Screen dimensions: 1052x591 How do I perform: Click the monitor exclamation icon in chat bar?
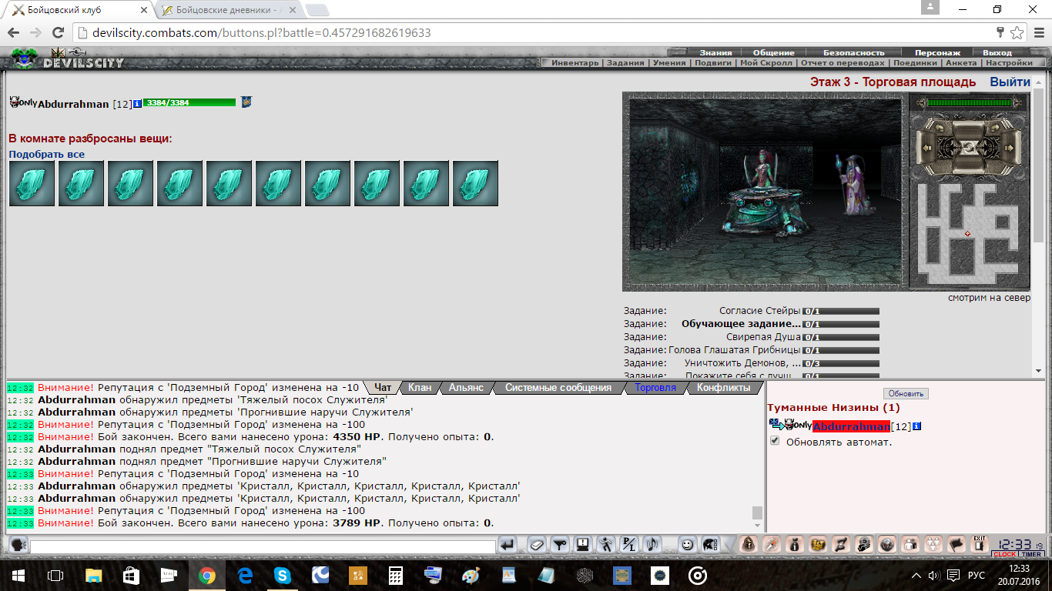(582, 544)
